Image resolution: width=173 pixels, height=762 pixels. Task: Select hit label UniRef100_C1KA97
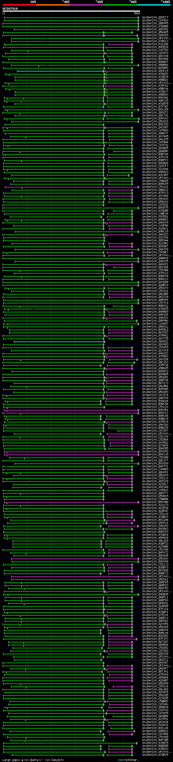[155, 324]
